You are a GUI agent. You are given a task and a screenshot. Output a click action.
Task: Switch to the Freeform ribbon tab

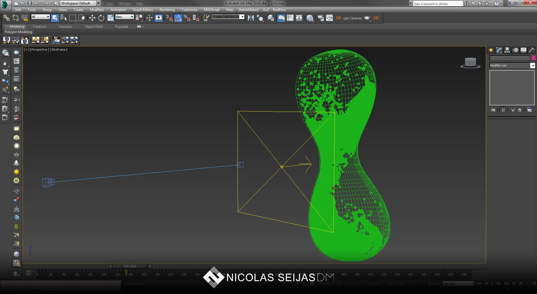click(39, 27)
